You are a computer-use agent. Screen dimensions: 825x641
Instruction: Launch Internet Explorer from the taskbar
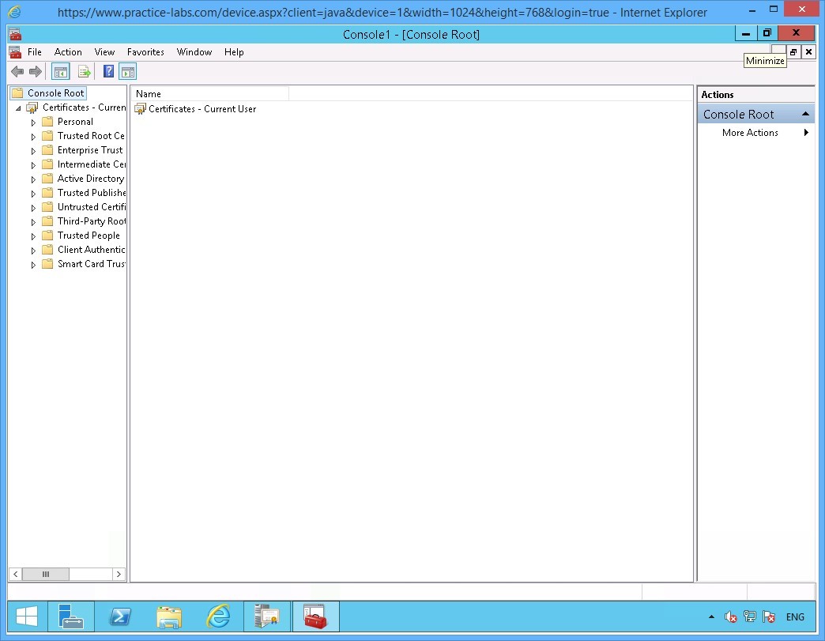218,616
